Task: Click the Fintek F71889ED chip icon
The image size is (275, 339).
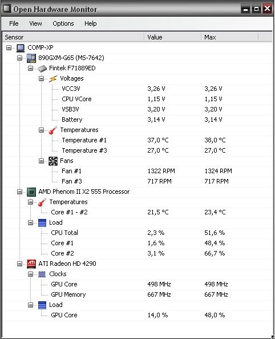Action: coord(42,69)
